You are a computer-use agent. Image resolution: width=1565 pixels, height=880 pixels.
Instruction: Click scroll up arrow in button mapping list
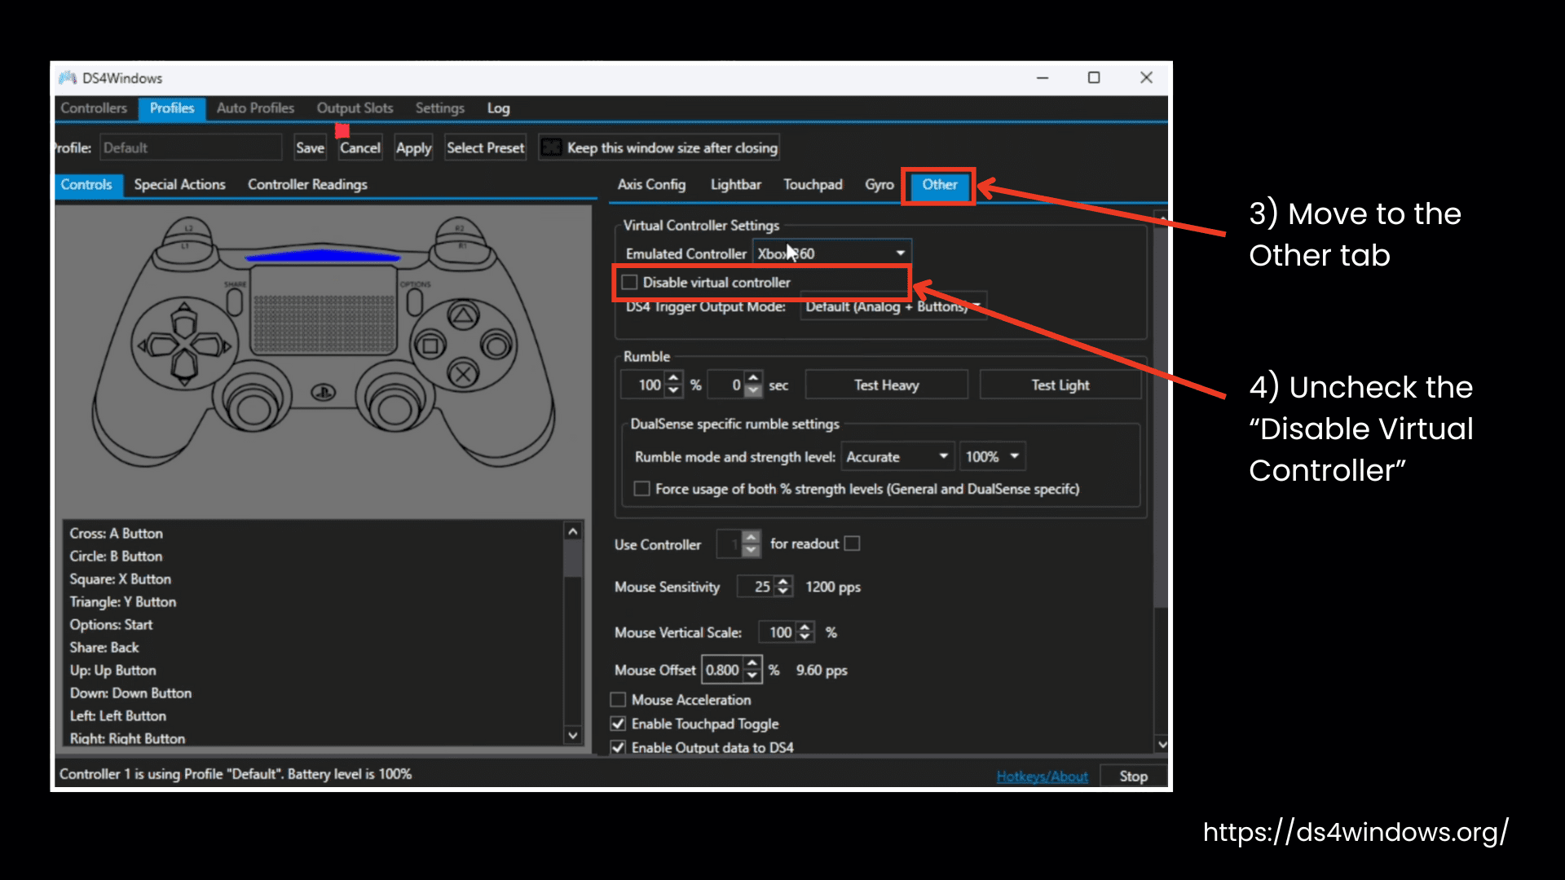coord(573,531)
